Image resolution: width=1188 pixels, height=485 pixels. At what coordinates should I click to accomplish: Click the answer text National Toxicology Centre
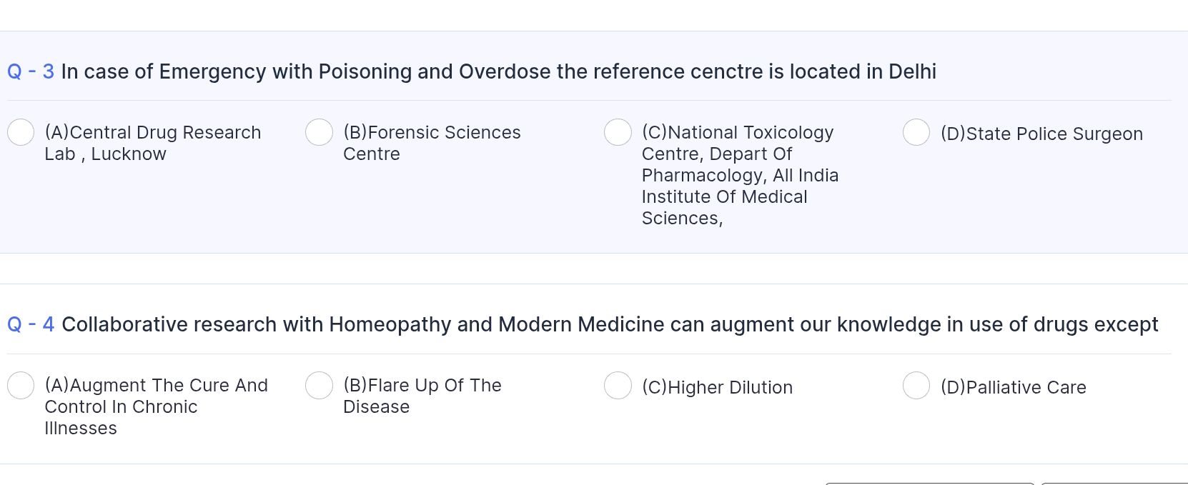[x=740, y=175]
